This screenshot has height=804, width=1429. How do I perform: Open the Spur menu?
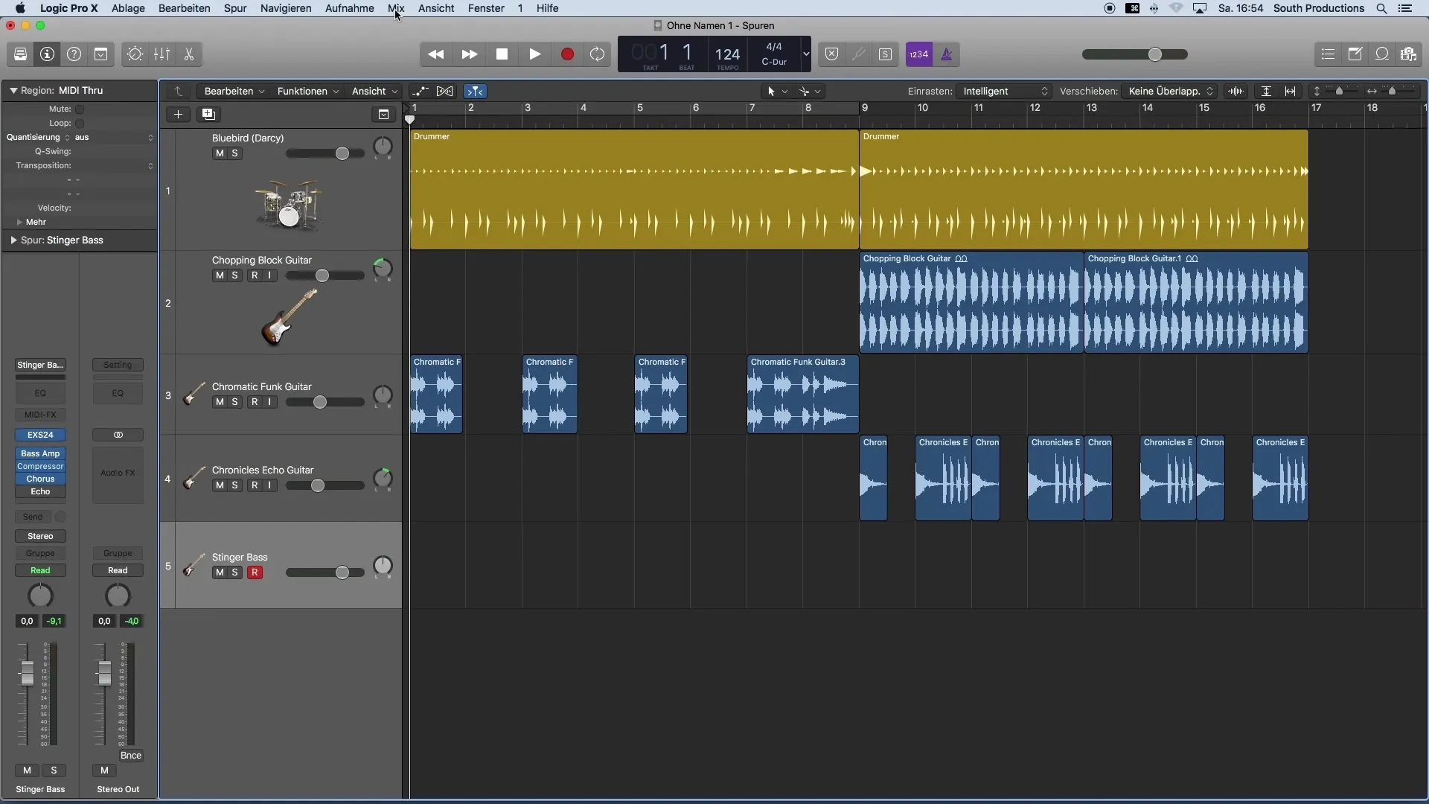[x=235, y=8]
